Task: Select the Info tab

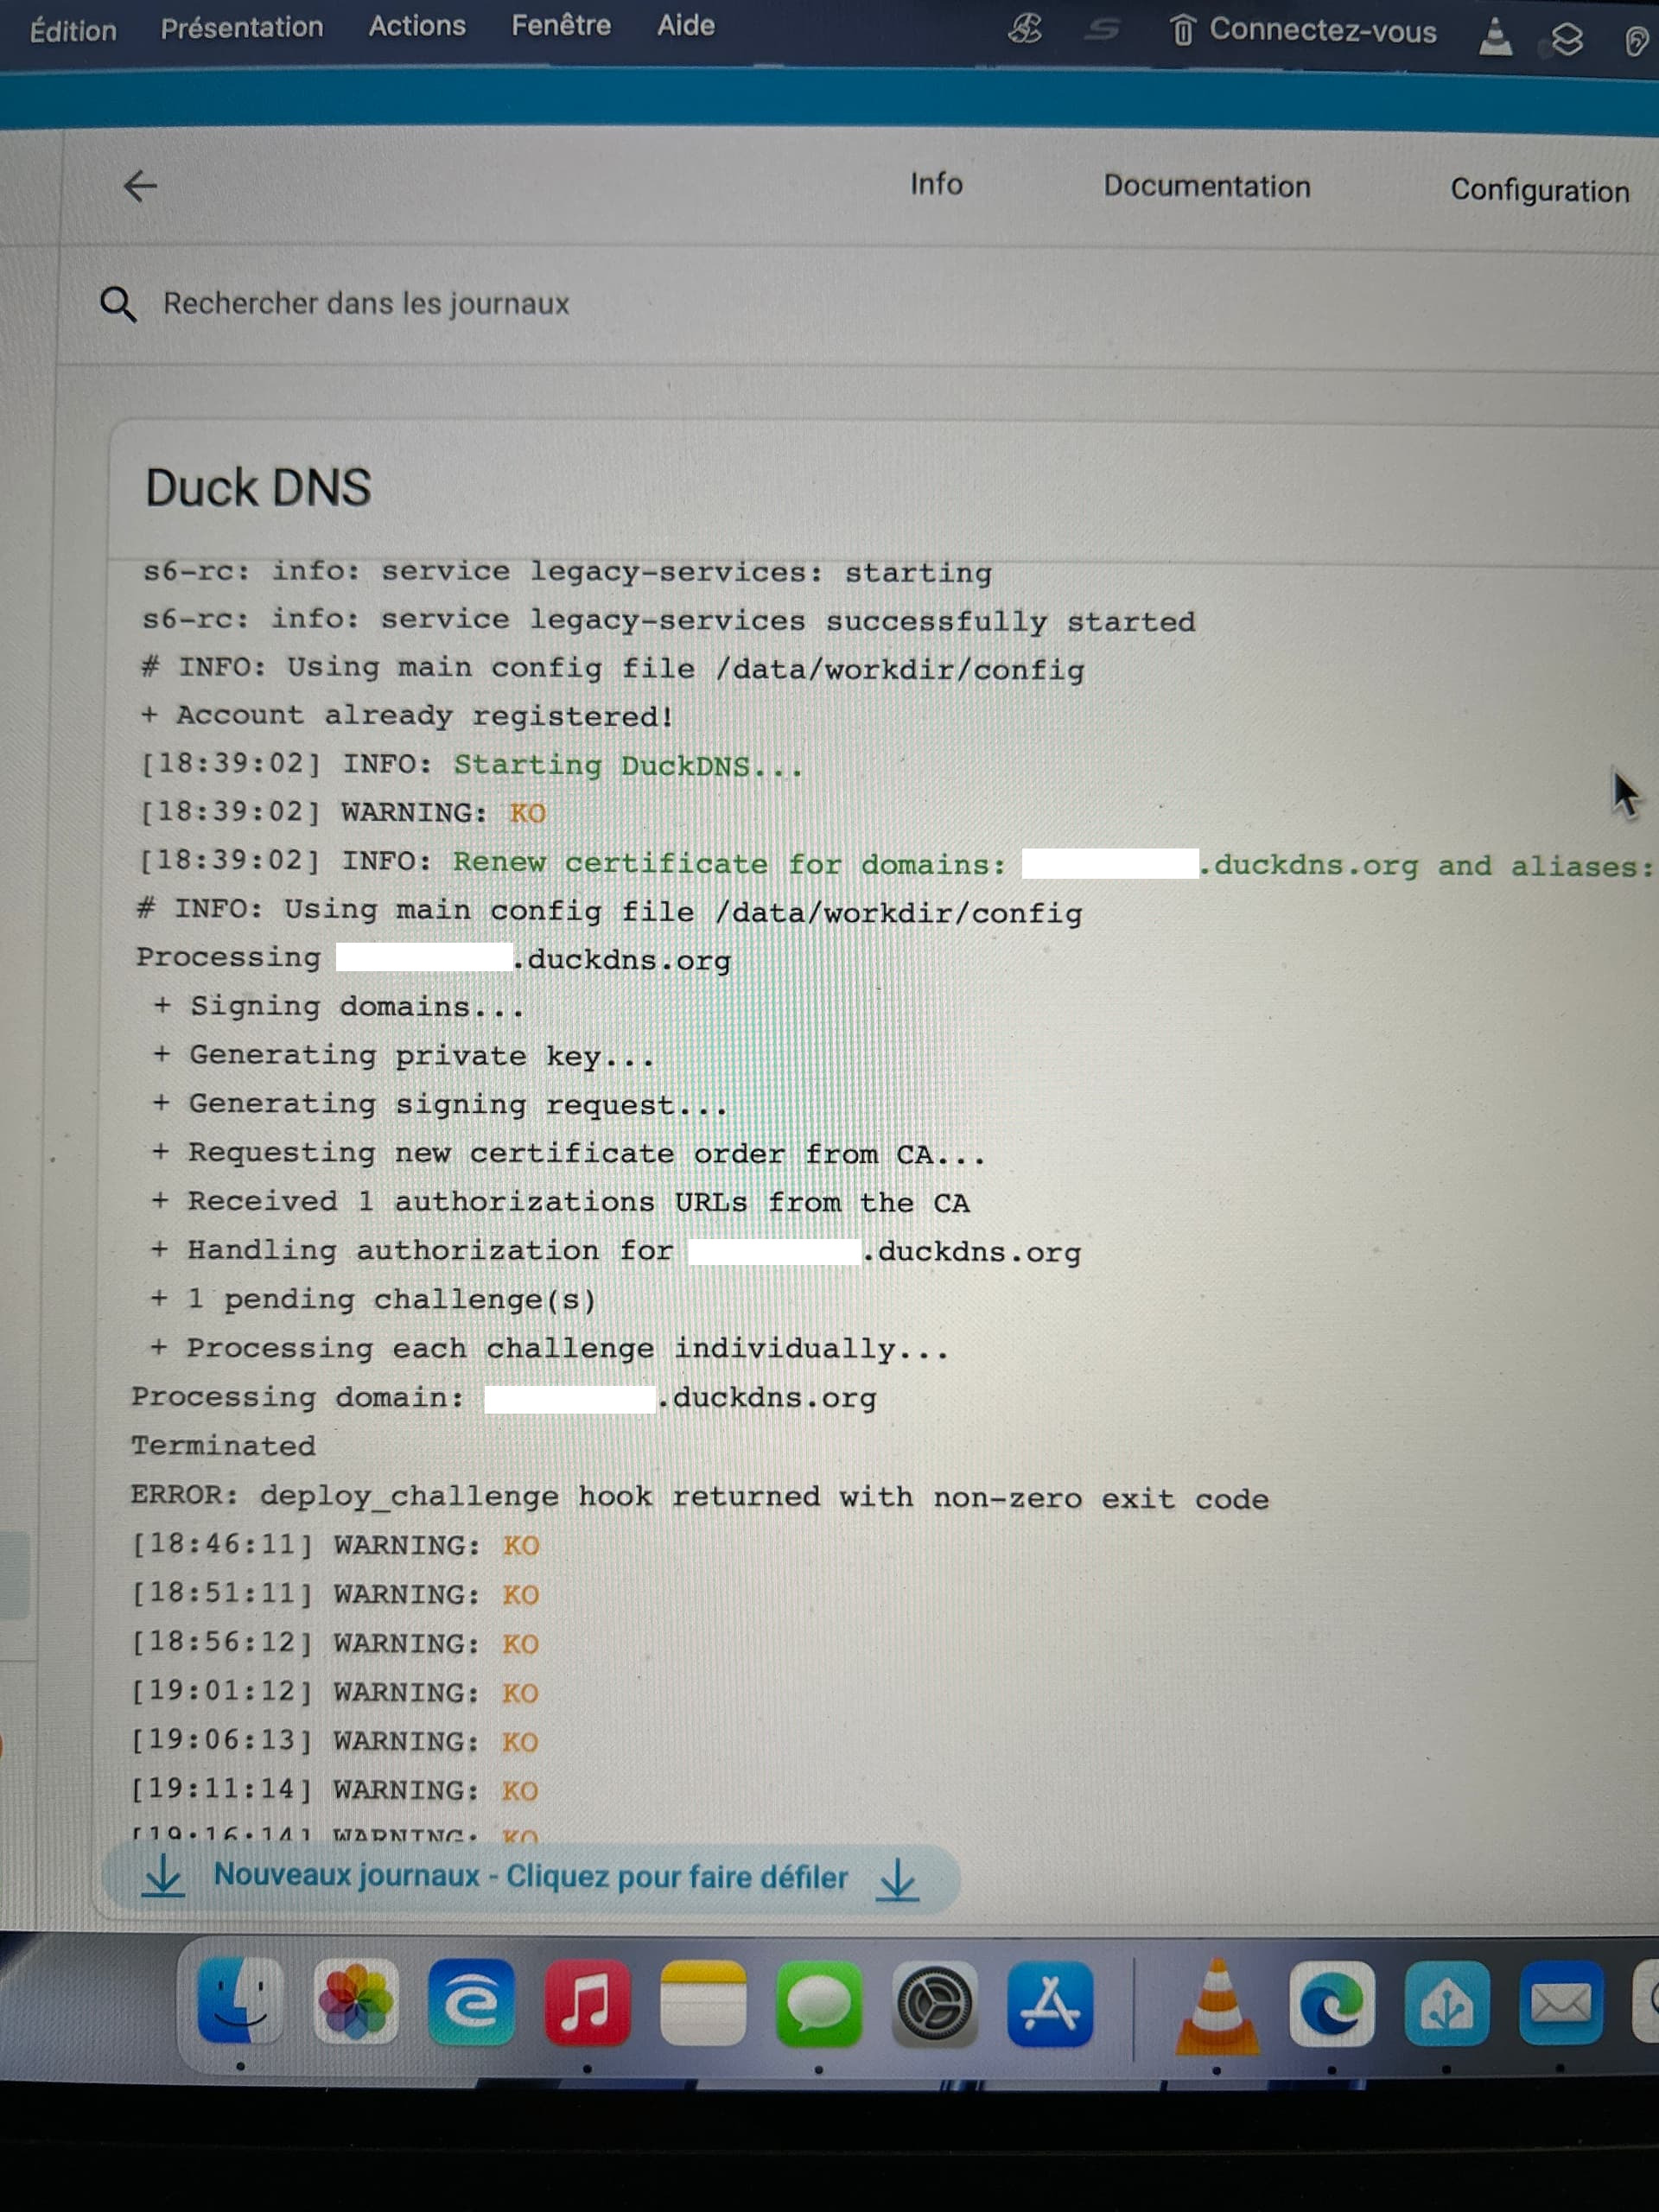Action: point(936,184)
